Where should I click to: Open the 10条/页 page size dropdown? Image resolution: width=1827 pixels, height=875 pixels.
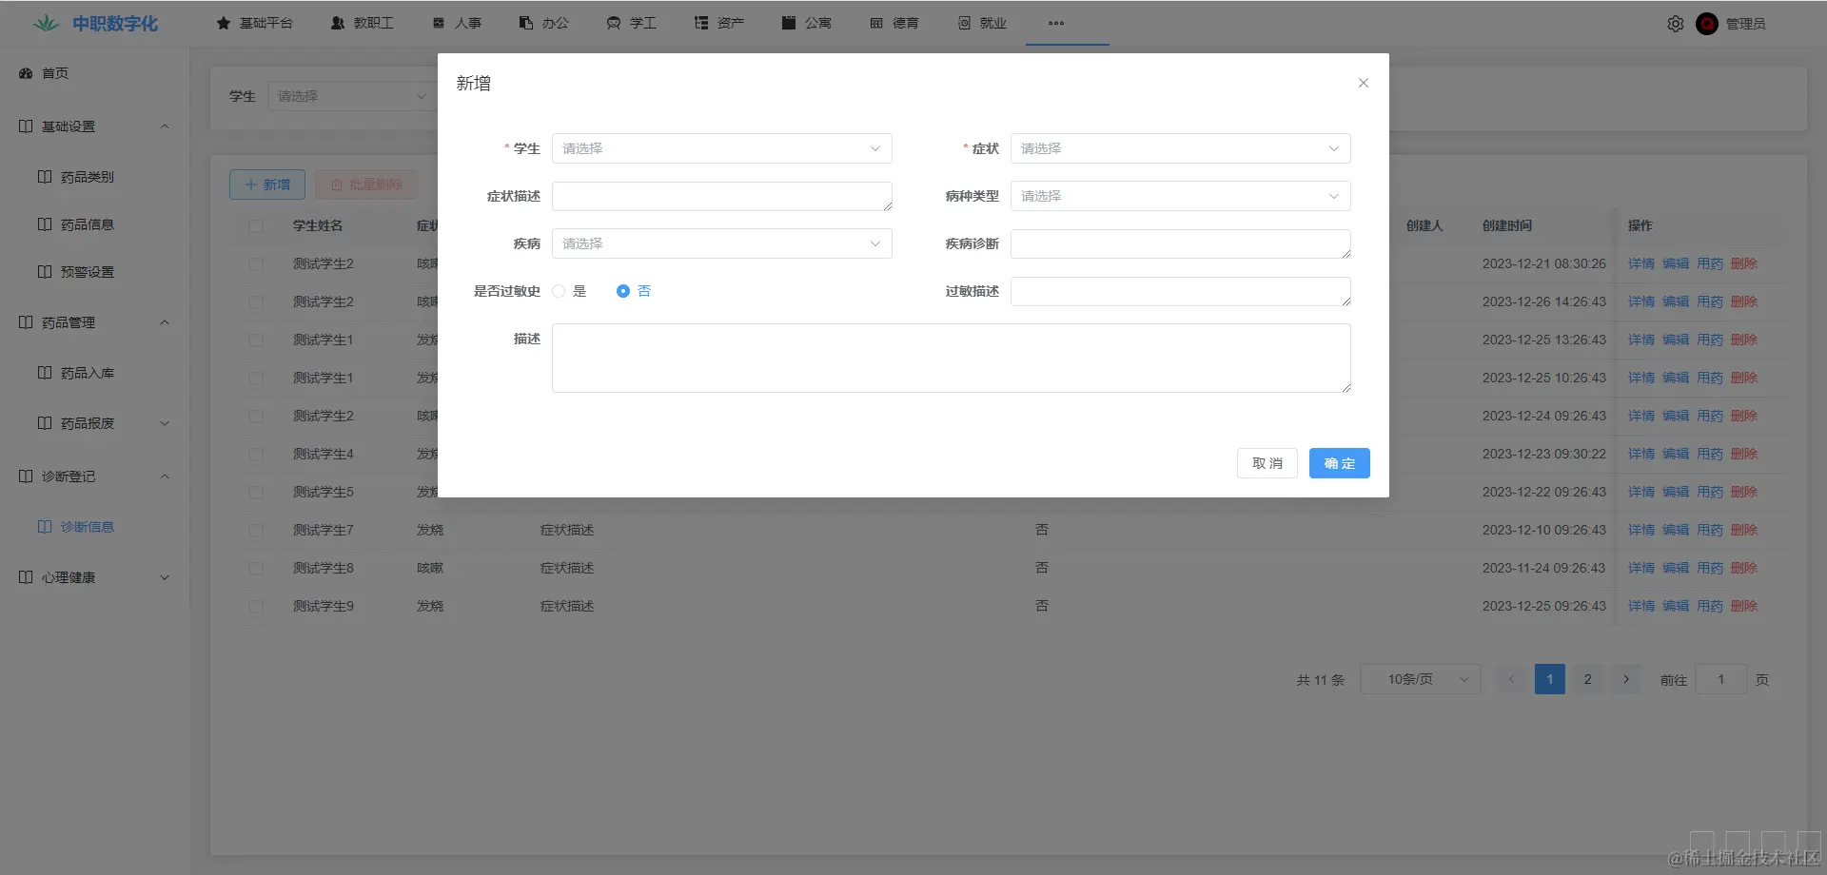point(1421,679)
